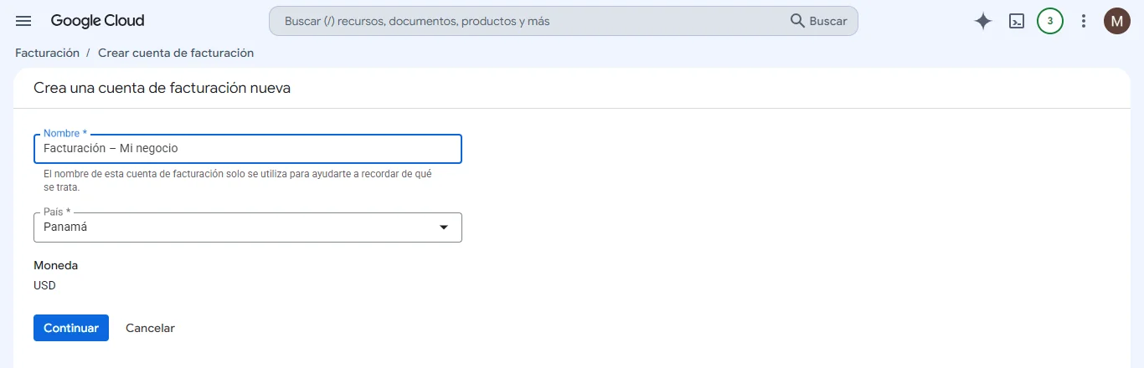
Task: Click the heading Crea una cuenta de facturación nueva
Action: (162, 88)
